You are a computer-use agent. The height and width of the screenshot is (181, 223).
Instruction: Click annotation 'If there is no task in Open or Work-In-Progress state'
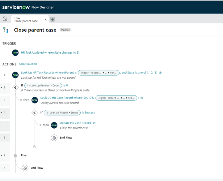click(55, 90)
